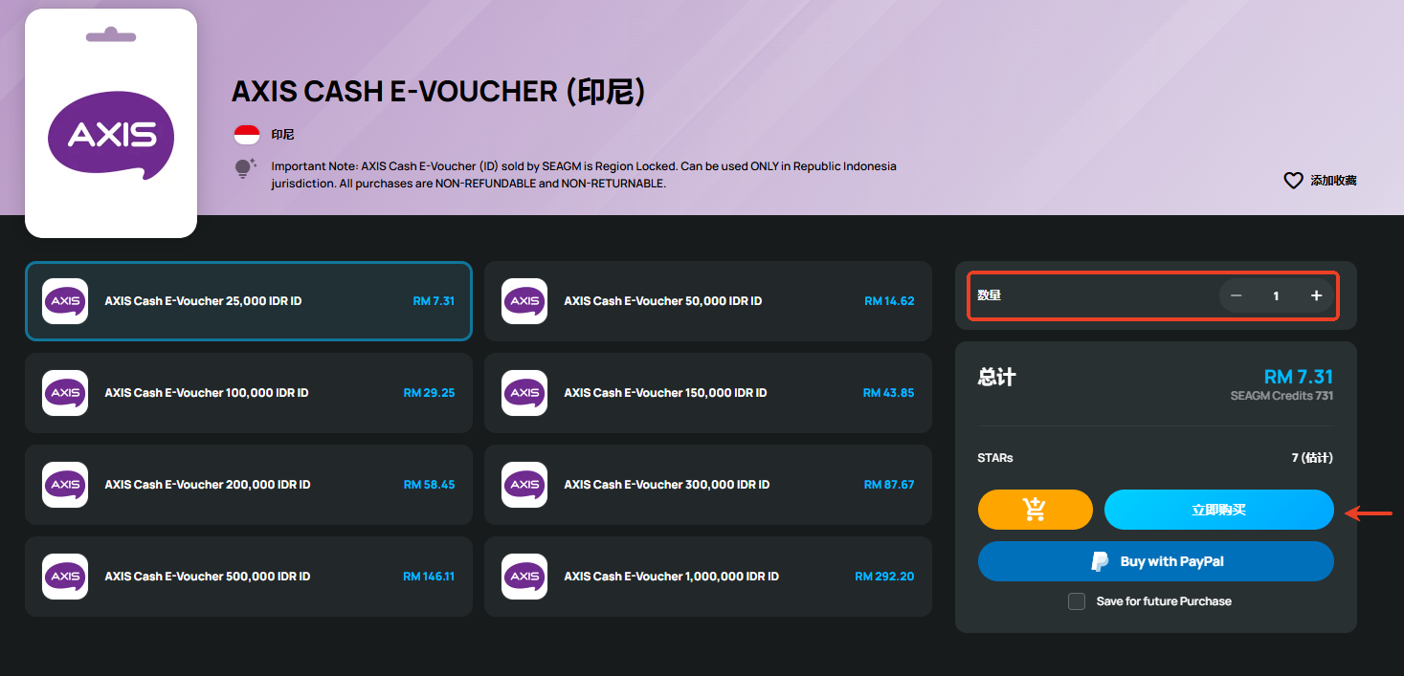Select AXIS Cash E-Voucher 1,000,000 IDR card
Viewport: 1404px width, 676px height.
708,577
